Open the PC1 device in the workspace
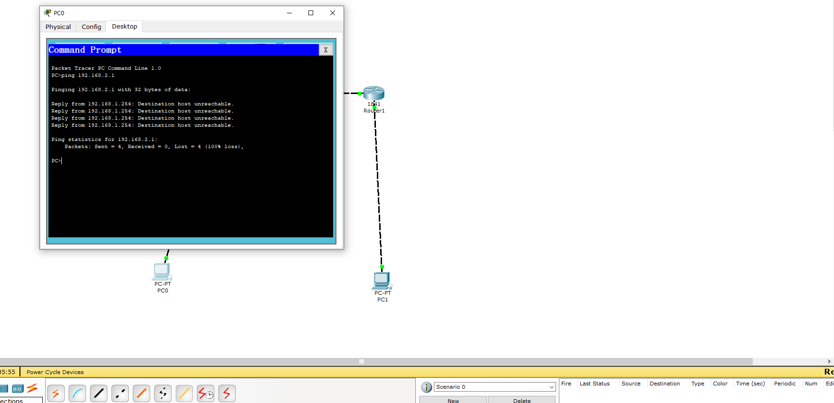The height and width of the screenshot is (403, 834). pyautogui.click(x=382, y=281)
